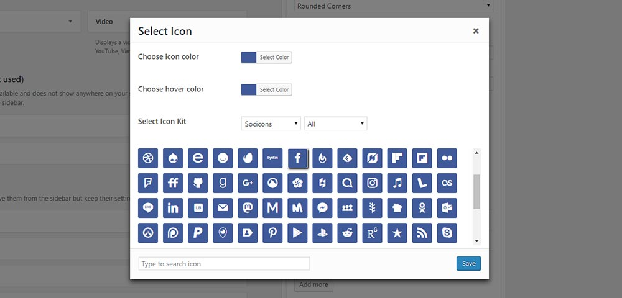Select the EyeEm icon

coord(272,158)
